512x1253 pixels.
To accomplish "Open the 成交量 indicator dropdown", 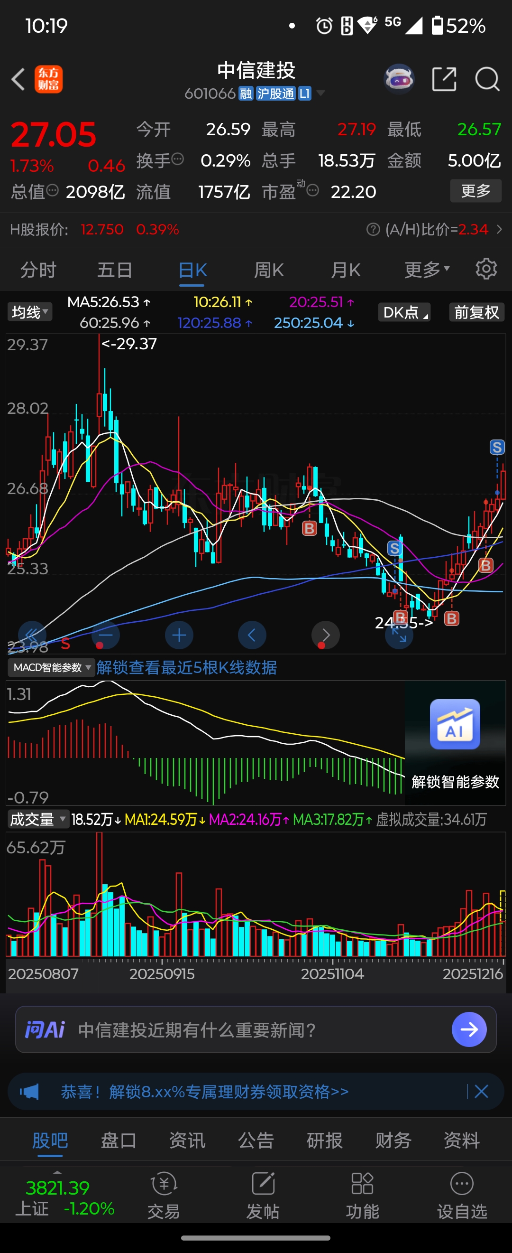I will coord(37,820).
